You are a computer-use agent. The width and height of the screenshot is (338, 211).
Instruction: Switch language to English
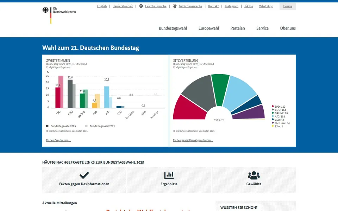[102, 6]
